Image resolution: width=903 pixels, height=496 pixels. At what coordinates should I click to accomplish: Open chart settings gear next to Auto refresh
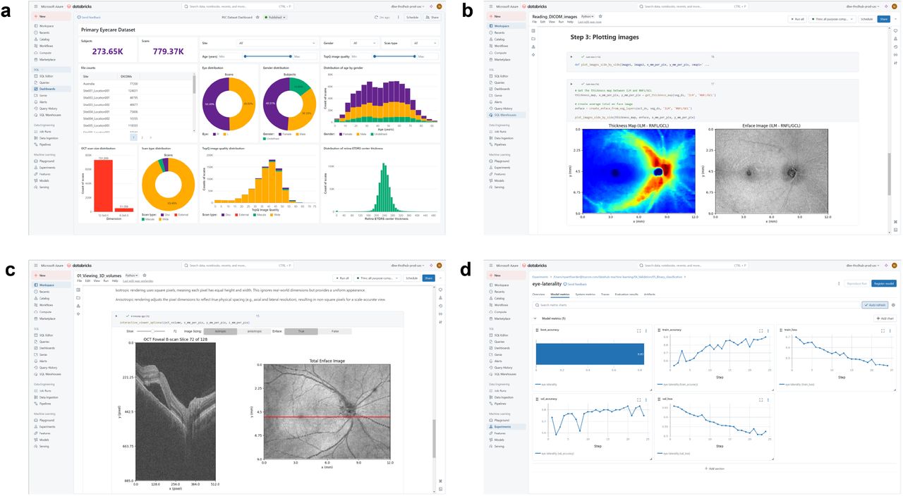tap(894, 305)
